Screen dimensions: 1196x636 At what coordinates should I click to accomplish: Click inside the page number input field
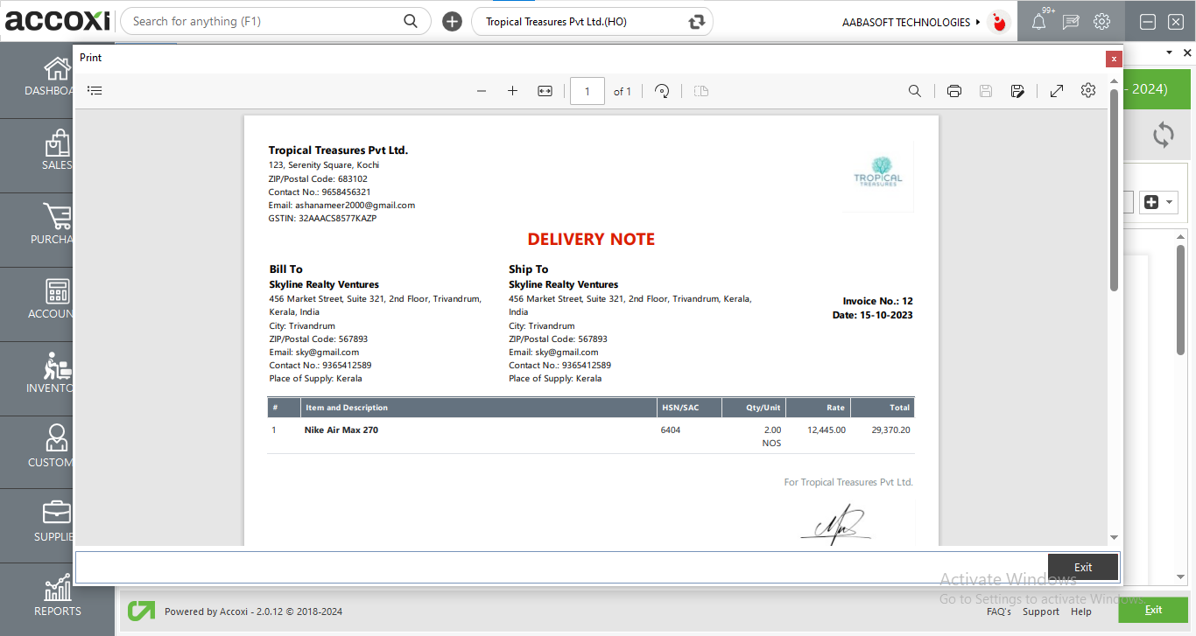(587, 90)
